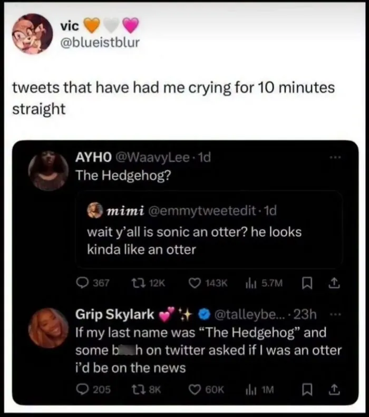Like Grip Skylark's tweet with 60K likes
The image size is (369, 417).
(x=195, y=390)
